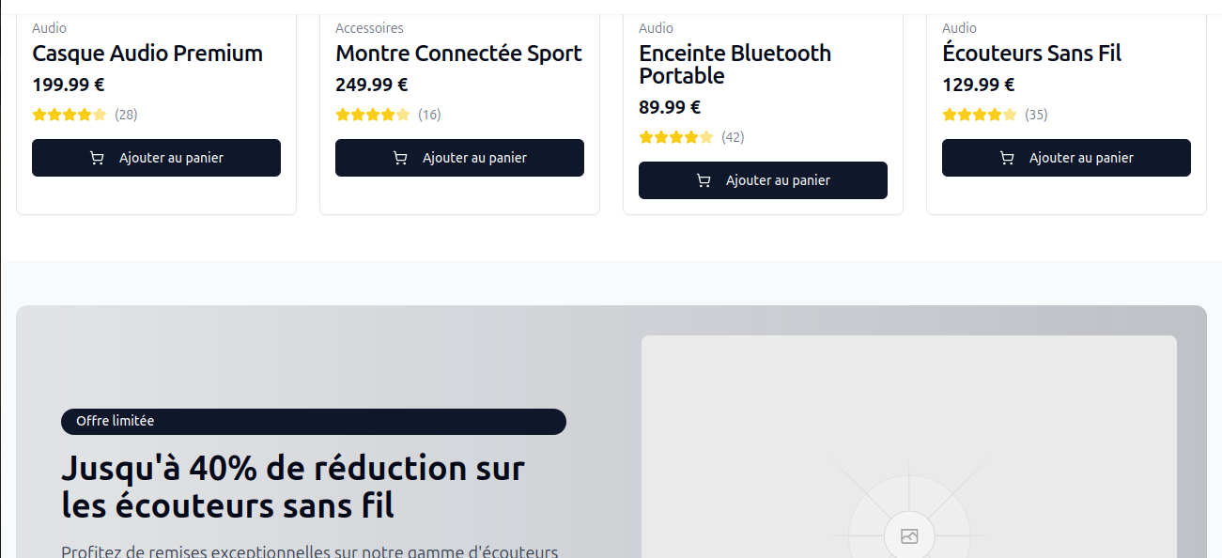Click the 129.99 € price
1222x558 pixels.
click(x=978, y=85)
